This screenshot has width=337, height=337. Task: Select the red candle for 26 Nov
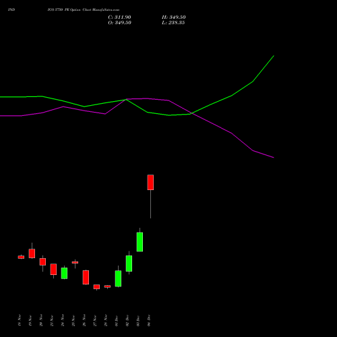click(86, 278)
